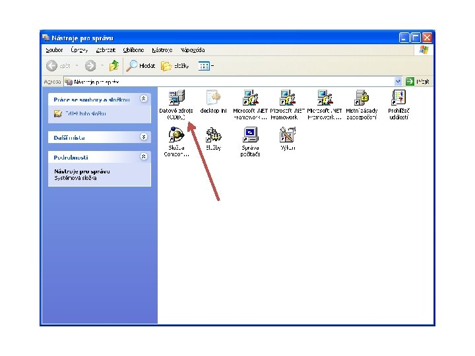Open the Úpravy menu
The image size is (475, 356).
click(x=79, y=50)
